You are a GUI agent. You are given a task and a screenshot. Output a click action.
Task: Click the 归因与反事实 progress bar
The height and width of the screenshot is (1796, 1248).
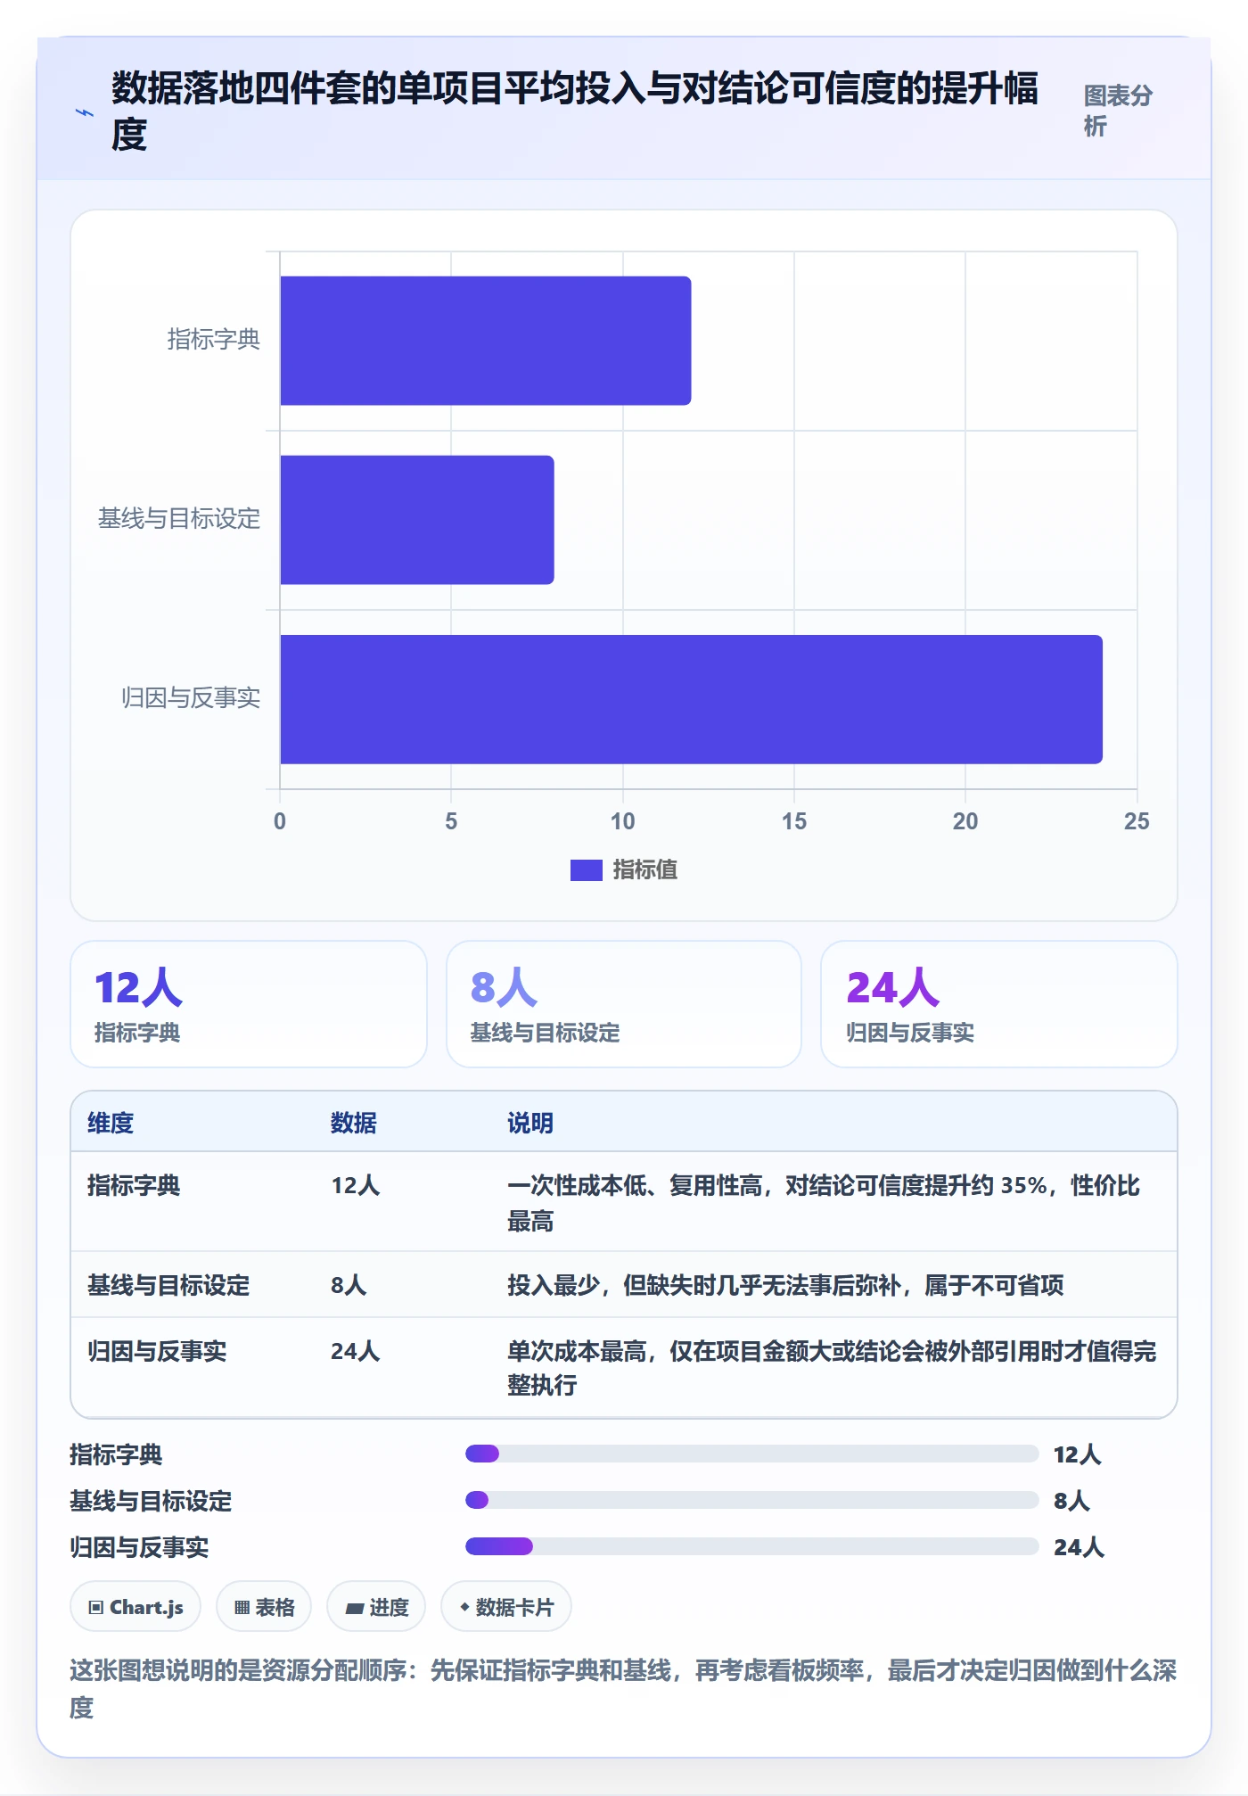(752, 1547)
